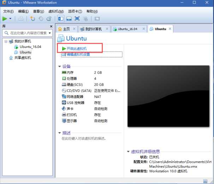The width and height of the screenshot is (214, 184).
Task: Select 我的计算机 in the library tree
Action: [x=20, y=41]
